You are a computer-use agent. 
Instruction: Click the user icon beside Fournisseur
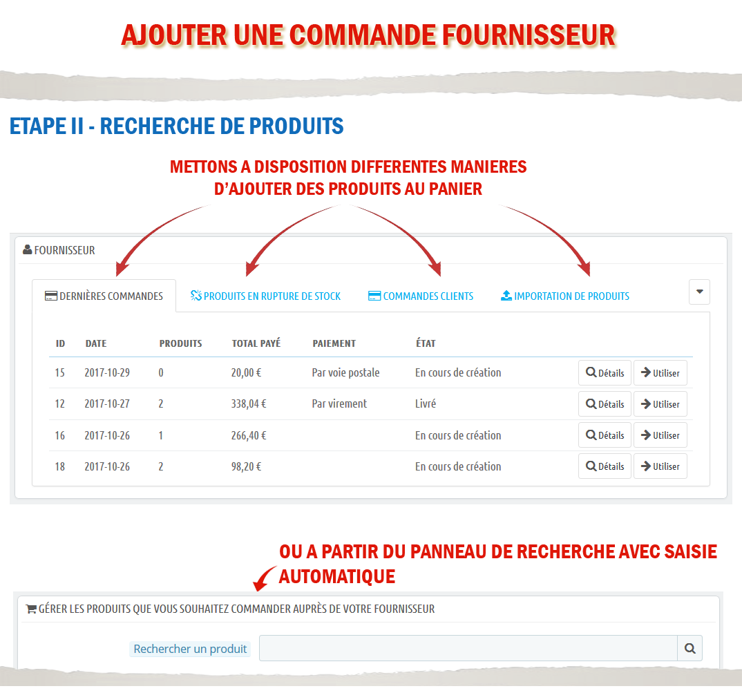coord(28,250)
